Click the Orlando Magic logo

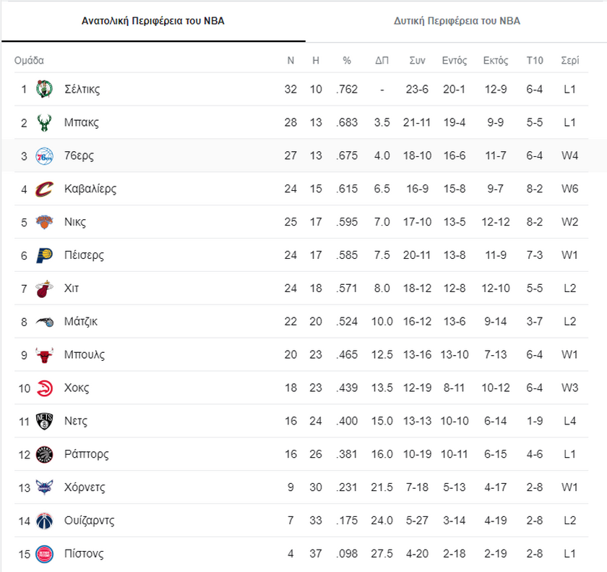tap(44, 322)
